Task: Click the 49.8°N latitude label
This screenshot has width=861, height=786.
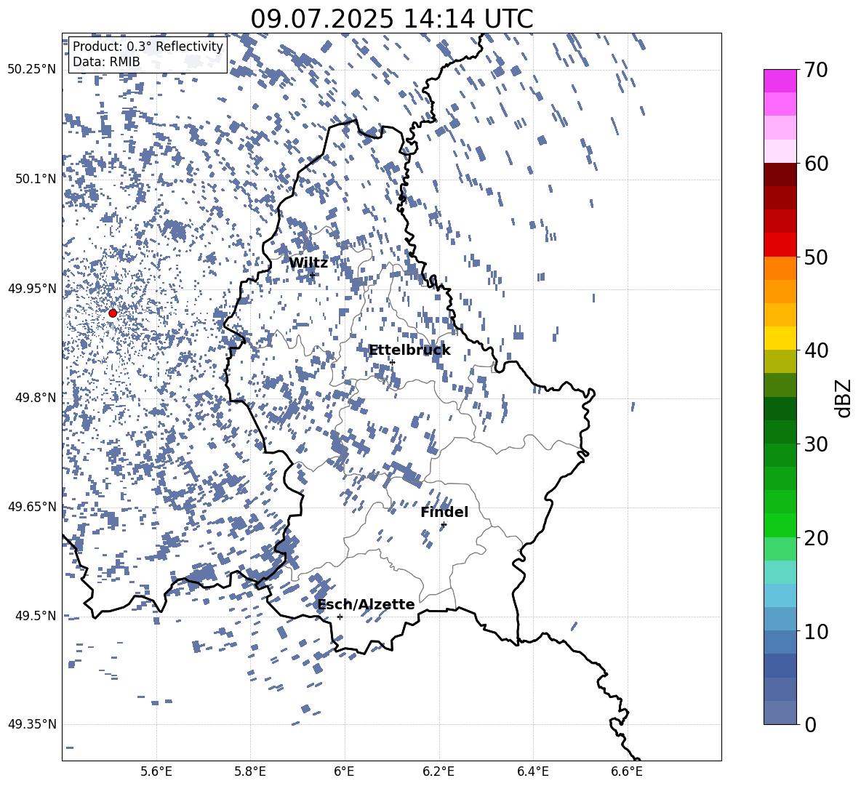Action: (35, 398)
